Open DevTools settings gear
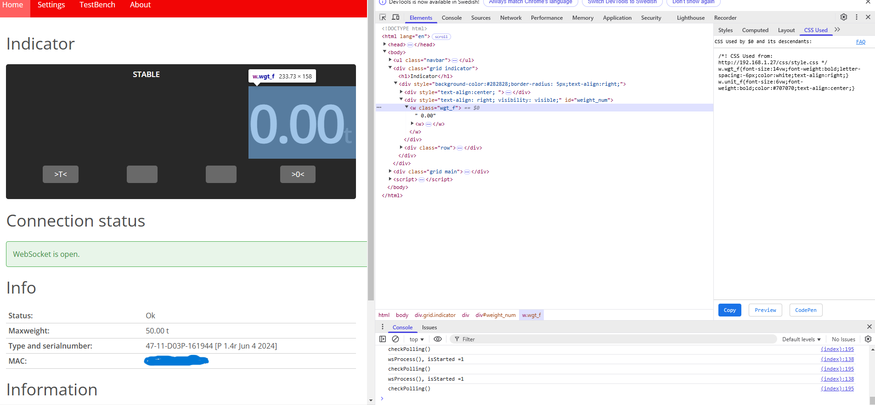Viewport: 875px width, 405px height. (844, 17)
